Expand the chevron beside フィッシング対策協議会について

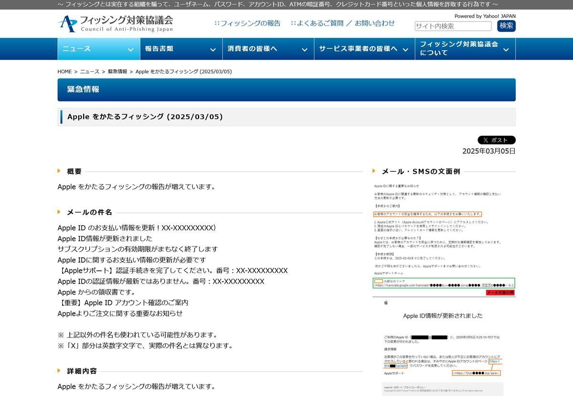[506, 49]
